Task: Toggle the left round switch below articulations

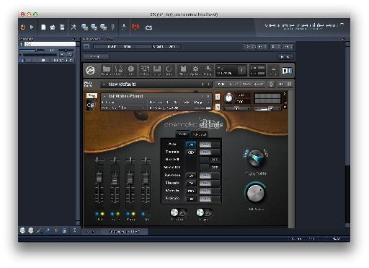Action: [178, 212]
